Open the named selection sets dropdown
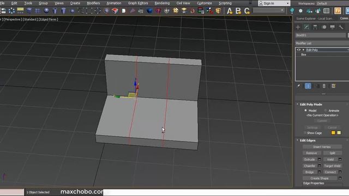This screenshot has height=196, width=349. point(269,11)
